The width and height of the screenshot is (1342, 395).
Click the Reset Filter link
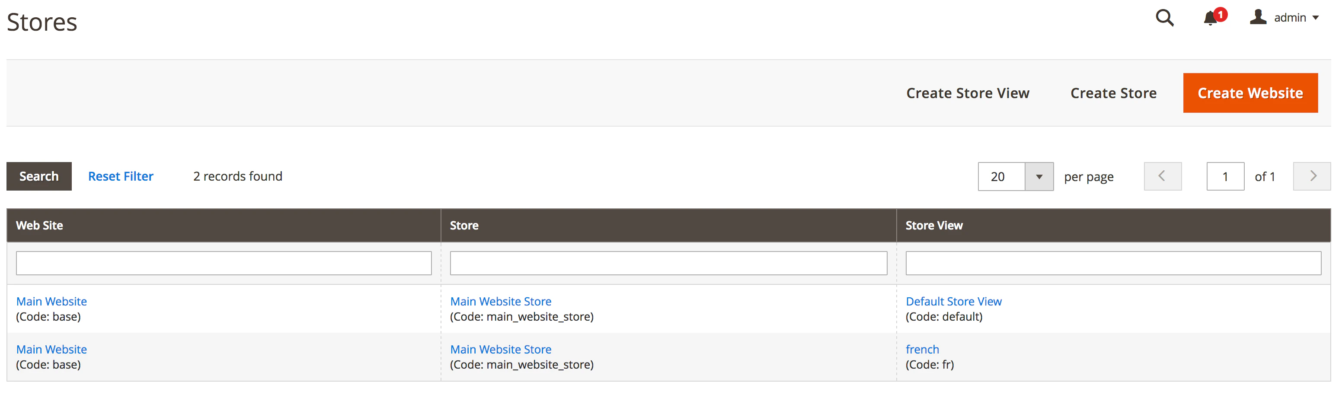[121, 176]
